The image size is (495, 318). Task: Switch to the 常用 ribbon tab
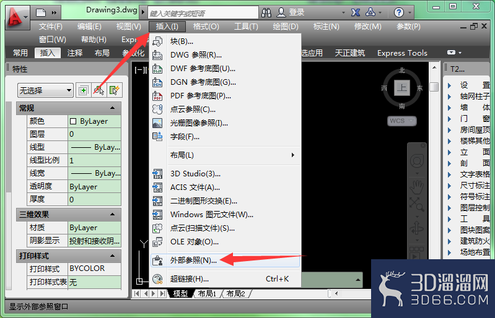point(20,53)
